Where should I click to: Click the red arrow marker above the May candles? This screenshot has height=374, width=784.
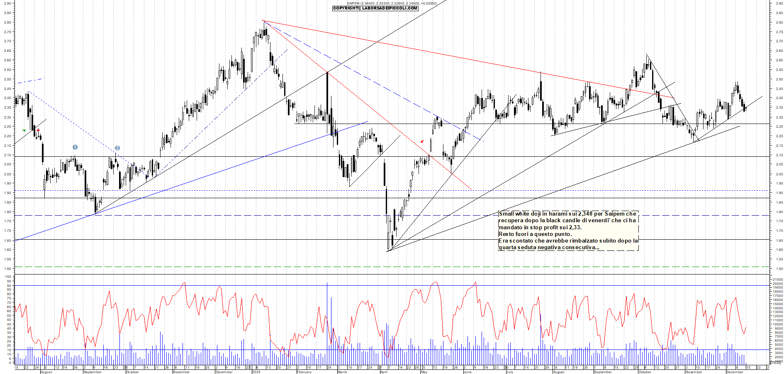[x=422, y=141]
